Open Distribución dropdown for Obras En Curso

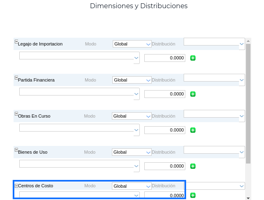click(214, 114)
